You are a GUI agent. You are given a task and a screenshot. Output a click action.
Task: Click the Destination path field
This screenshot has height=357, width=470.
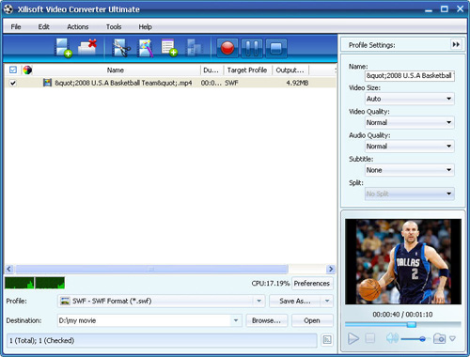[x=145, y=320]
